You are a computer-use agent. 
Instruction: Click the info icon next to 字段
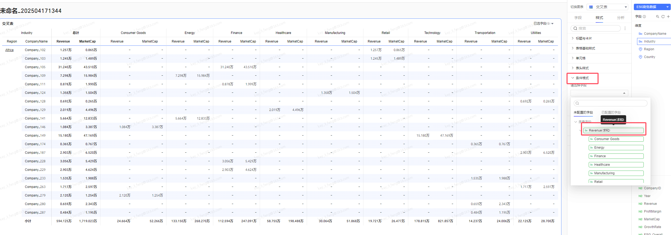click(644, 17)
